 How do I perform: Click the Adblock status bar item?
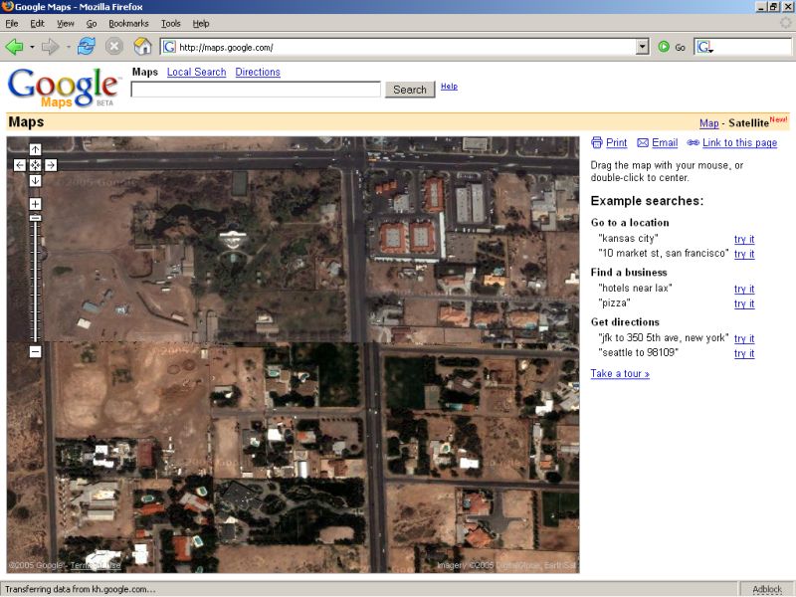point(767,589)
